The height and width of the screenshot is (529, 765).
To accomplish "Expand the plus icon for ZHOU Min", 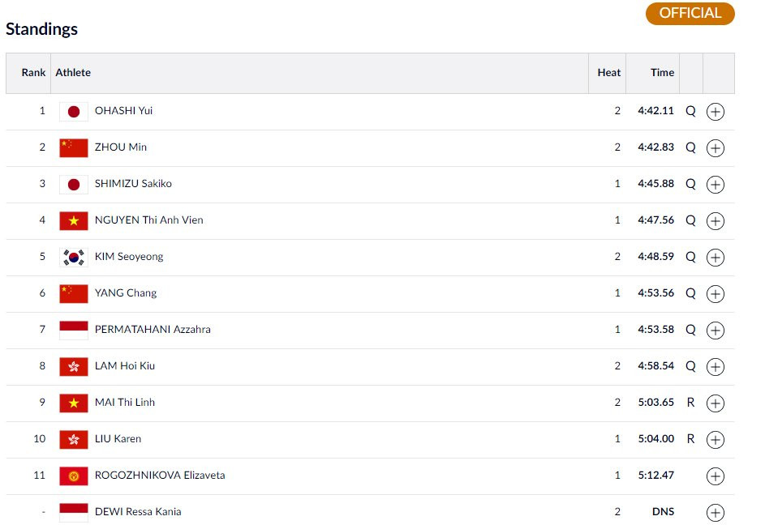I will [715, 148].
